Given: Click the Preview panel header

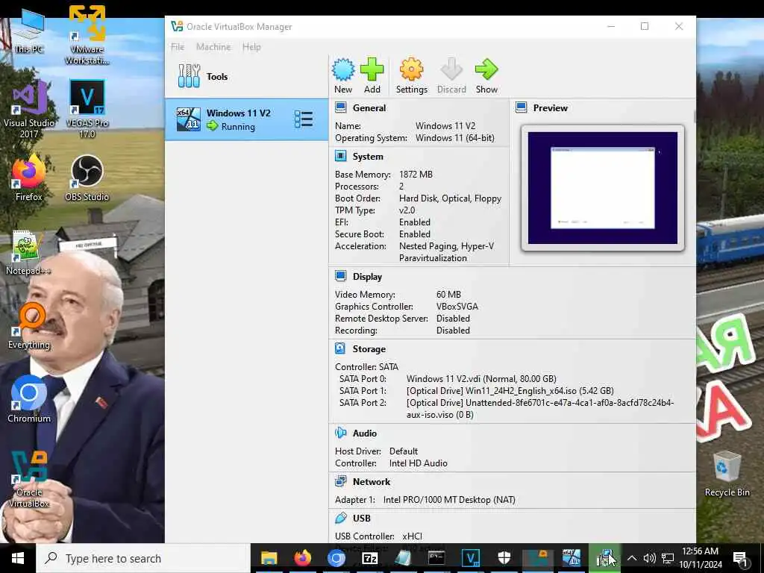Looking at the screenshot, I should 550,108.
